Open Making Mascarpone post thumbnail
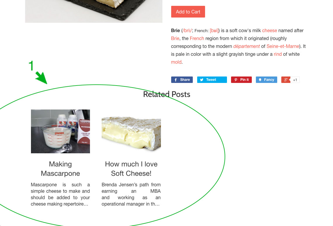This screenshot has width=333, height=226. pyautogui.click(x=60, y=131)
